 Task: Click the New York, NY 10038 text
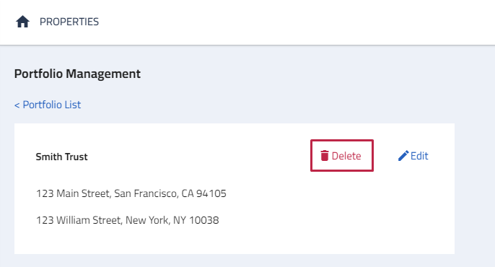[x=172, y=220]
